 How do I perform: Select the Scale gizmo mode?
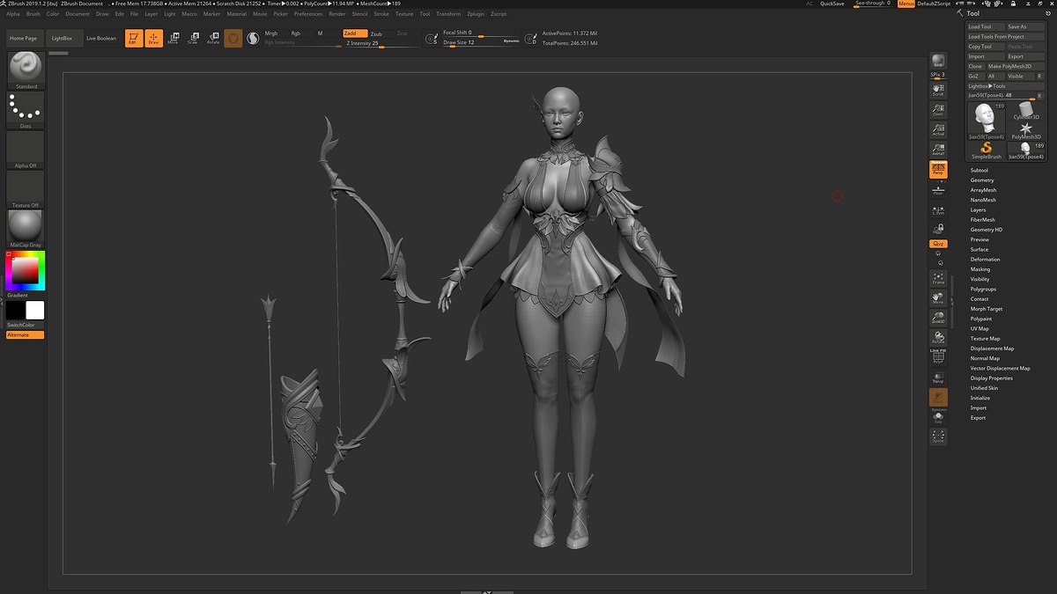[x=192, y=38]
